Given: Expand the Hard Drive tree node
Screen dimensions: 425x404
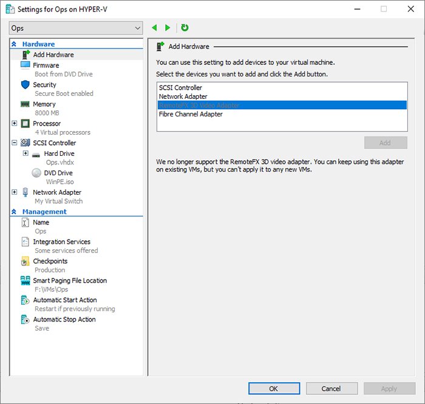Looking at the screenshot, I should (x=25, y=154).
